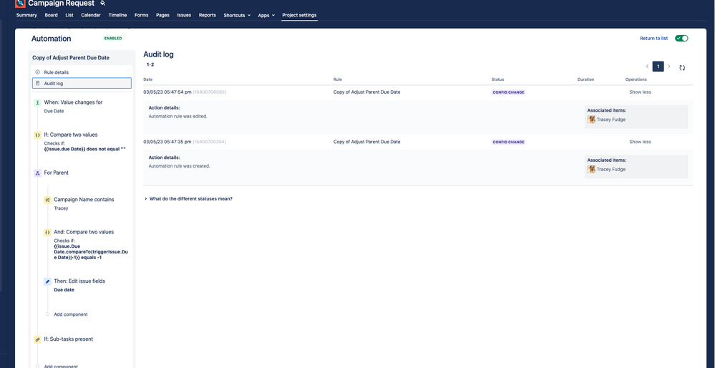Click the braces icon for And: Compare two values

click(47, 232)
